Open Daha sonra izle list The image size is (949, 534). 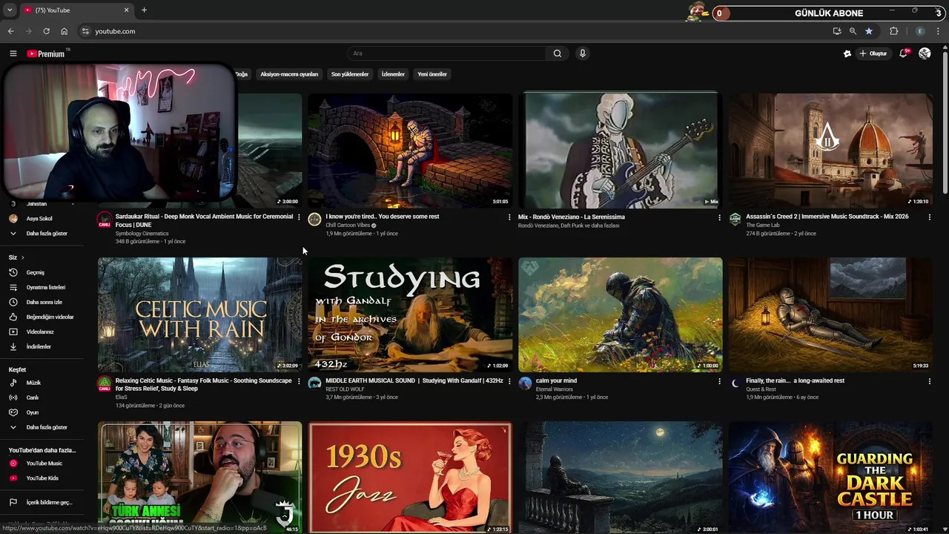pos(44,302)
